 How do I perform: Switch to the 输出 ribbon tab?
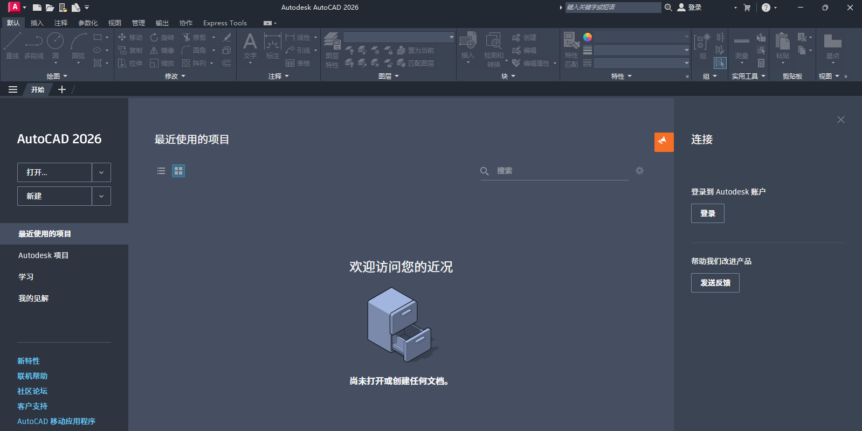[x=162, y=23]
